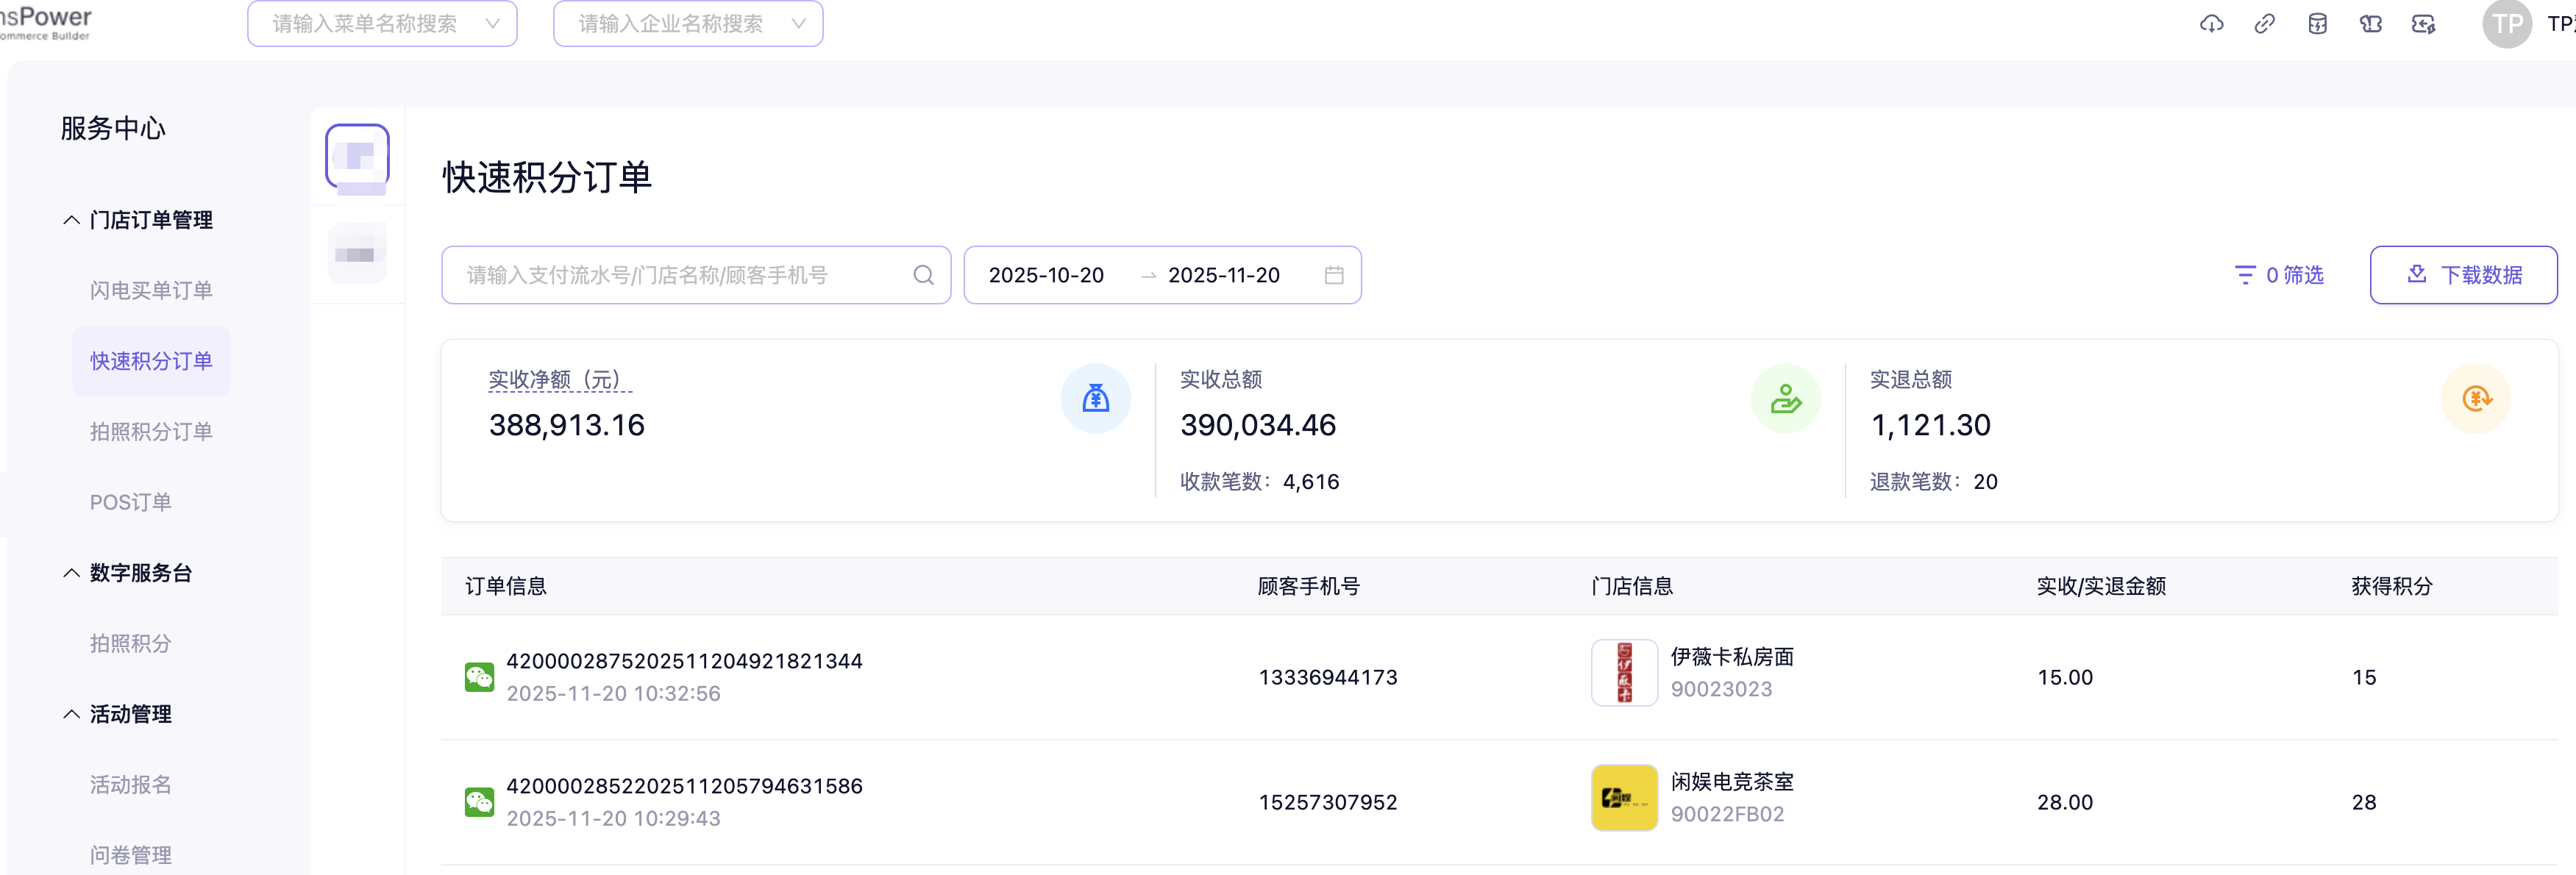Open 闪电买单订单 in the sidebar
2576x875 pixels.
(151, 291)
